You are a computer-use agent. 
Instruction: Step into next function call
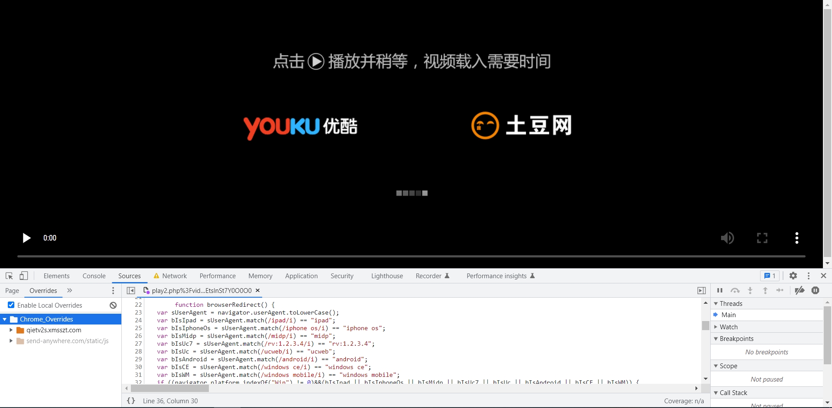[x=750, y=291]
